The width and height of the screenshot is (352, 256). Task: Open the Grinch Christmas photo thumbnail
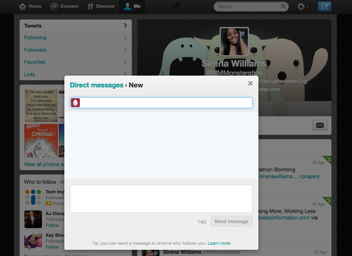pos(41,140)
